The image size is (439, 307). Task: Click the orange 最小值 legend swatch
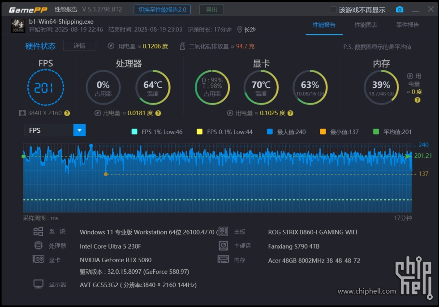pyautogui.click(x=323, y=132)
